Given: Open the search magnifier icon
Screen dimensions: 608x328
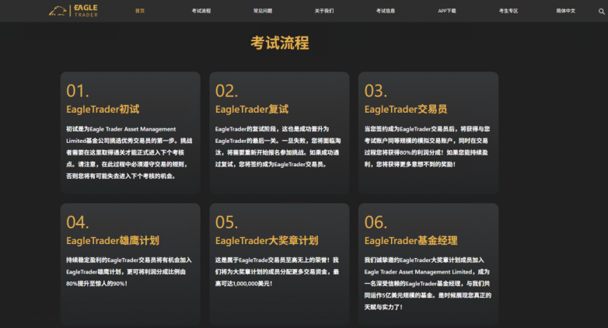Looking at the screenshot, I should [x=602, y=11].
